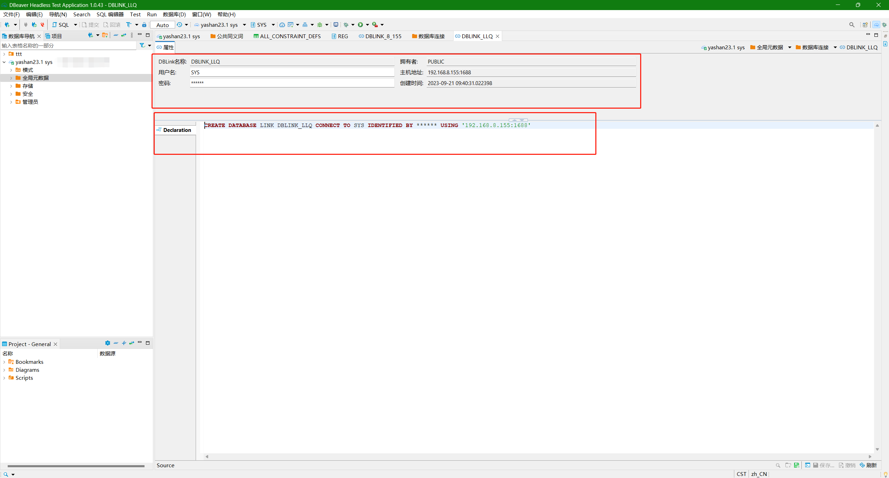The width and height of the screenshot is (889, 478).
Task: Click the monitor screen icon in toolbar
Action: [336, 25]
